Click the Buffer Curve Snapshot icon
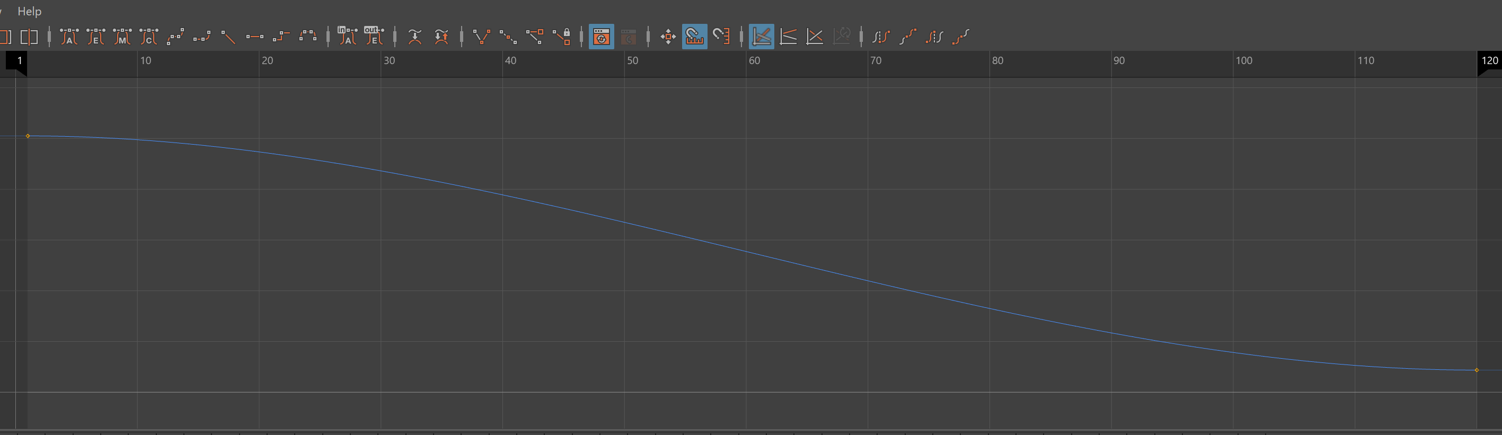This screenshot has height=435, width=1502. pyautogui.click(x=414, y=37)
